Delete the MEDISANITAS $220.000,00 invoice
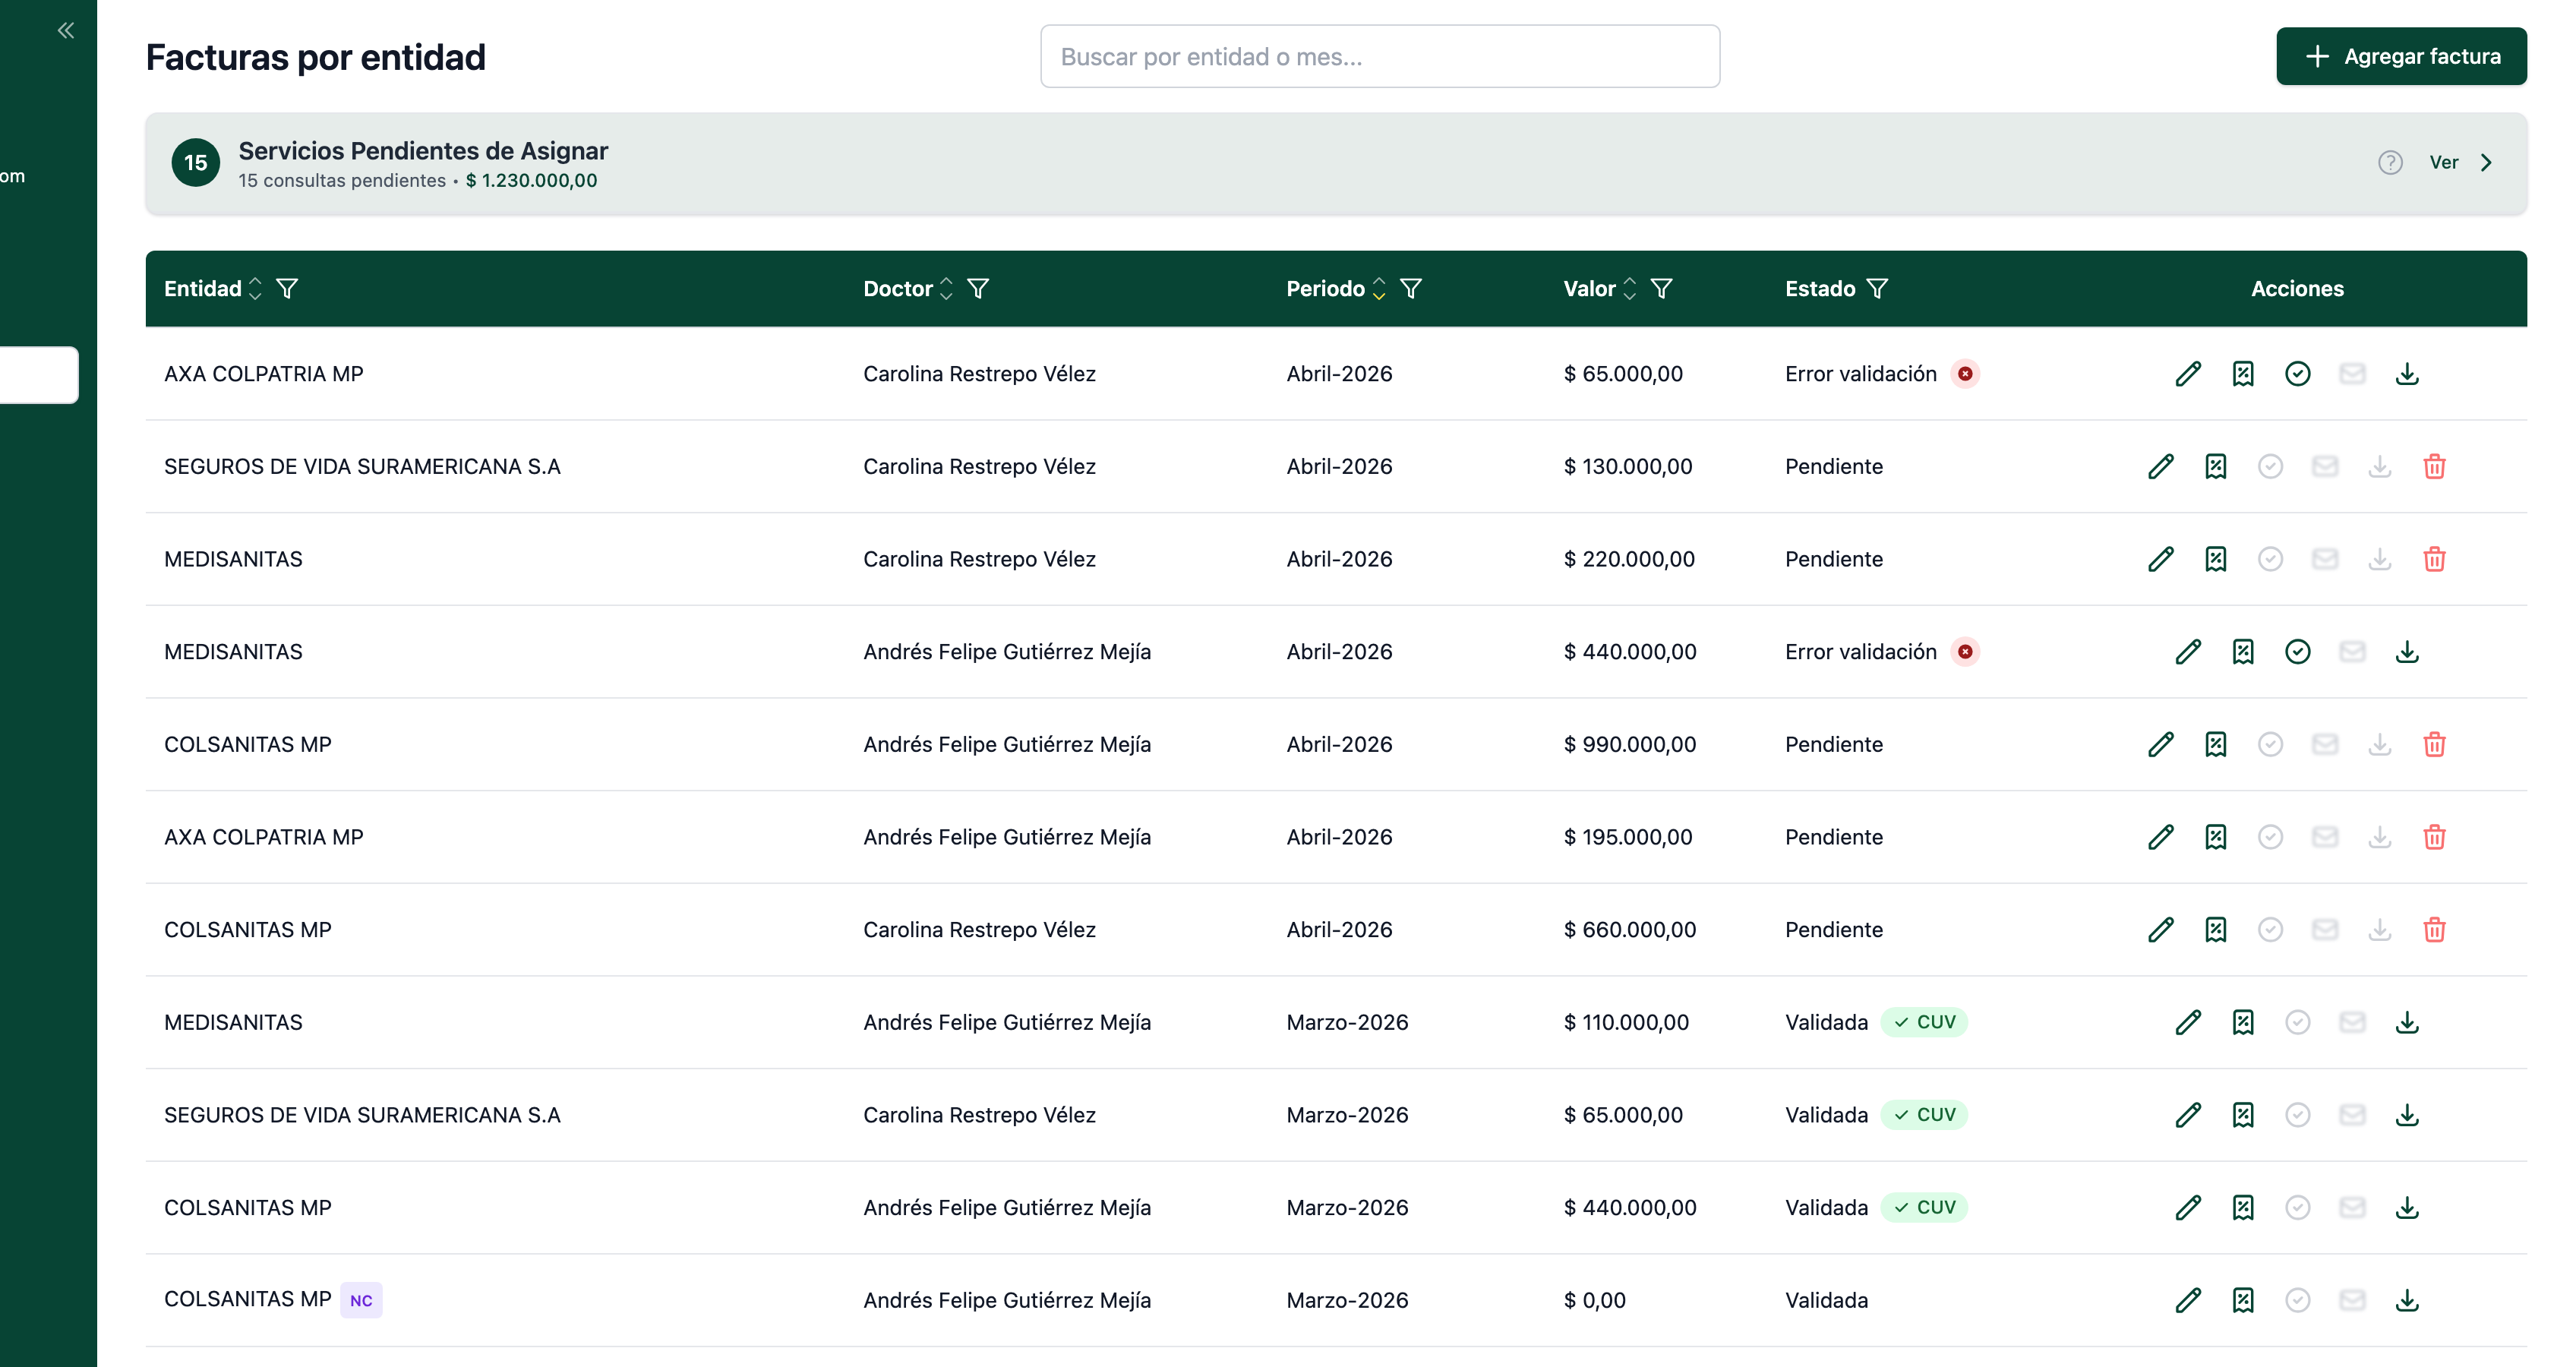2576x1367 pixels. coord(2434,559)
